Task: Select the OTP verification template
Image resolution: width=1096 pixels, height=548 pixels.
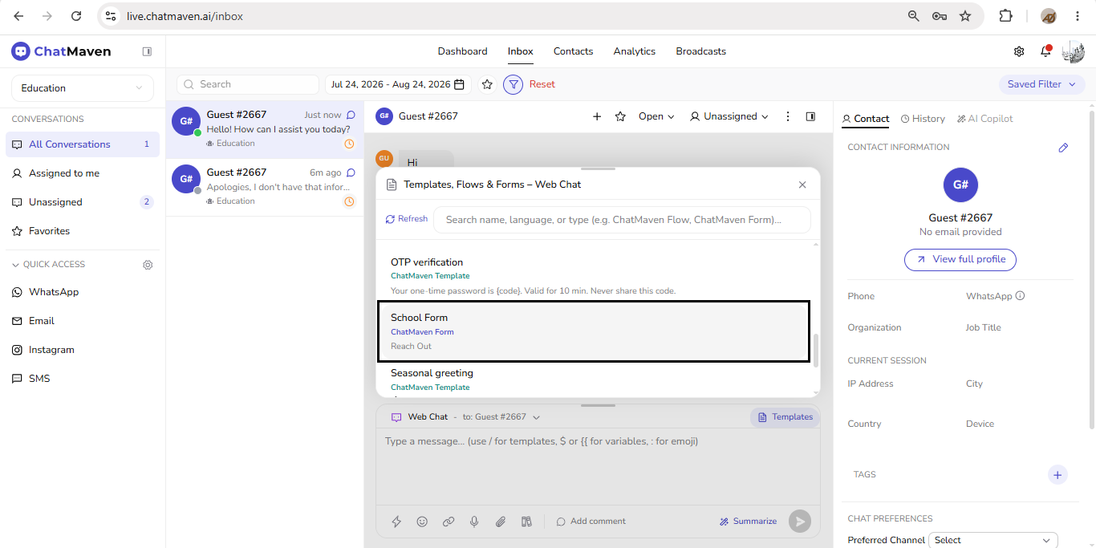Action: pos(594,276)
